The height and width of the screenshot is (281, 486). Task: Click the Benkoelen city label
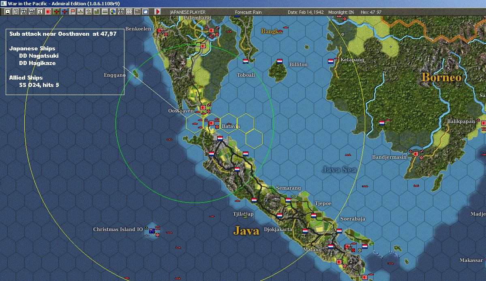[138, 29]
